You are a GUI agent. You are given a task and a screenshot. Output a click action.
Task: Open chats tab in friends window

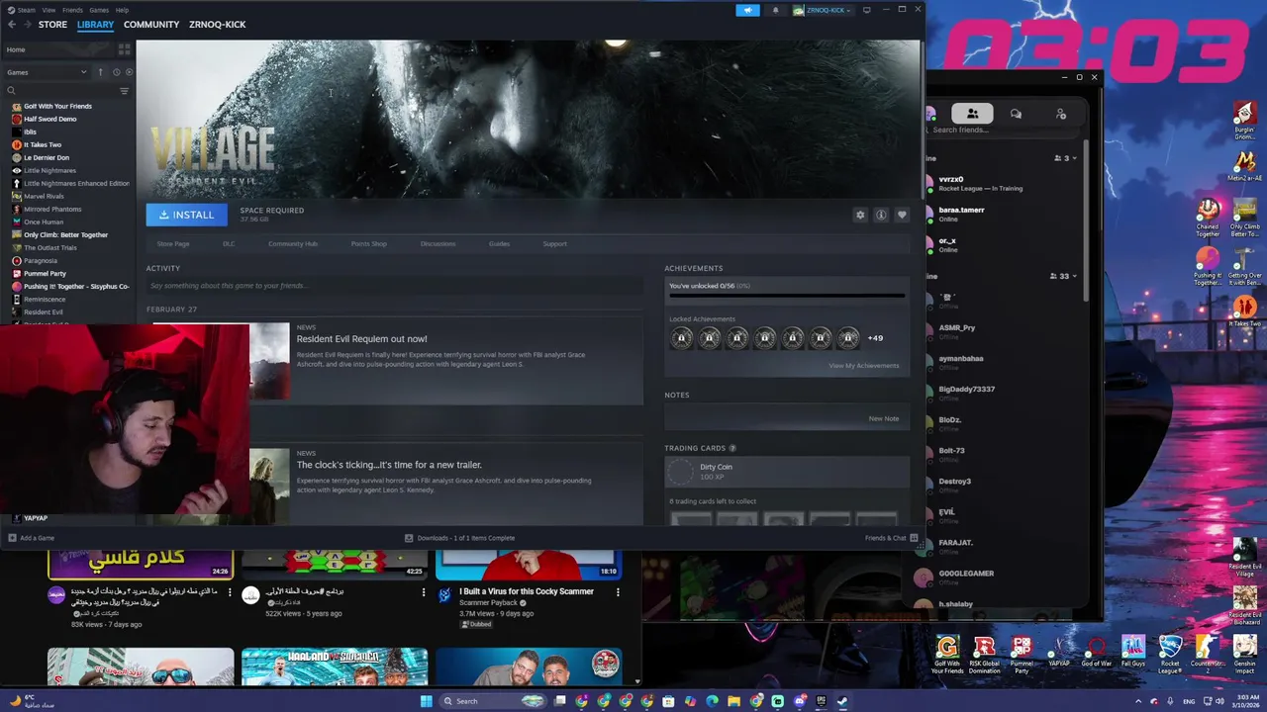1016,114
